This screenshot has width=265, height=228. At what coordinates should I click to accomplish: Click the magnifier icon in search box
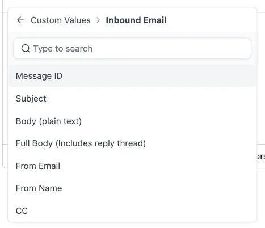[x=26, y=49]
